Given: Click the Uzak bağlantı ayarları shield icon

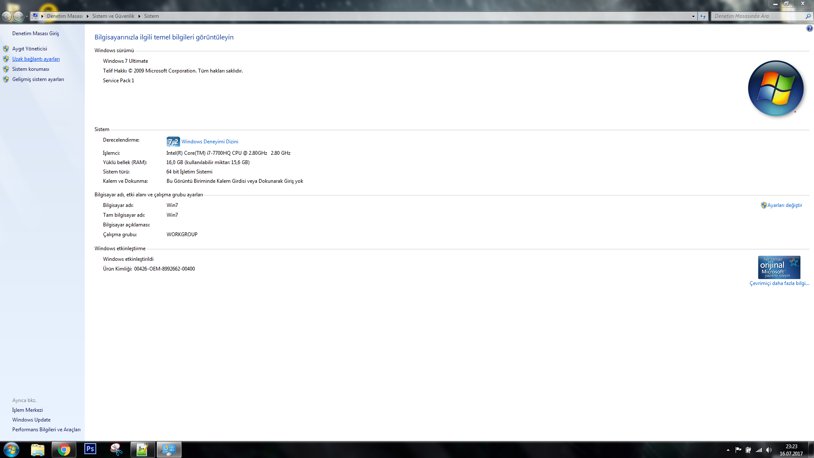Looking at the screenshot, I should pyautogui.click(x=6, y=59).
